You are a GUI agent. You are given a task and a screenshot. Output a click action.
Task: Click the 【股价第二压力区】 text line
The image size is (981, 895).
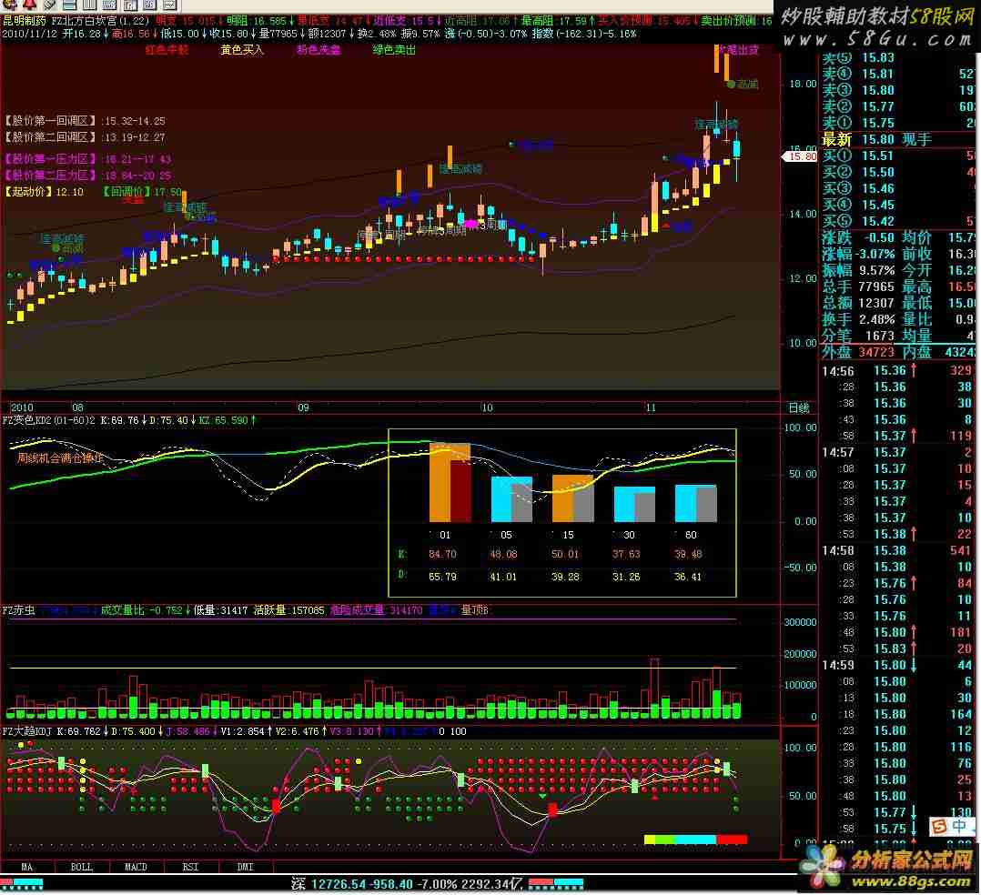click(x=87, y=176)
